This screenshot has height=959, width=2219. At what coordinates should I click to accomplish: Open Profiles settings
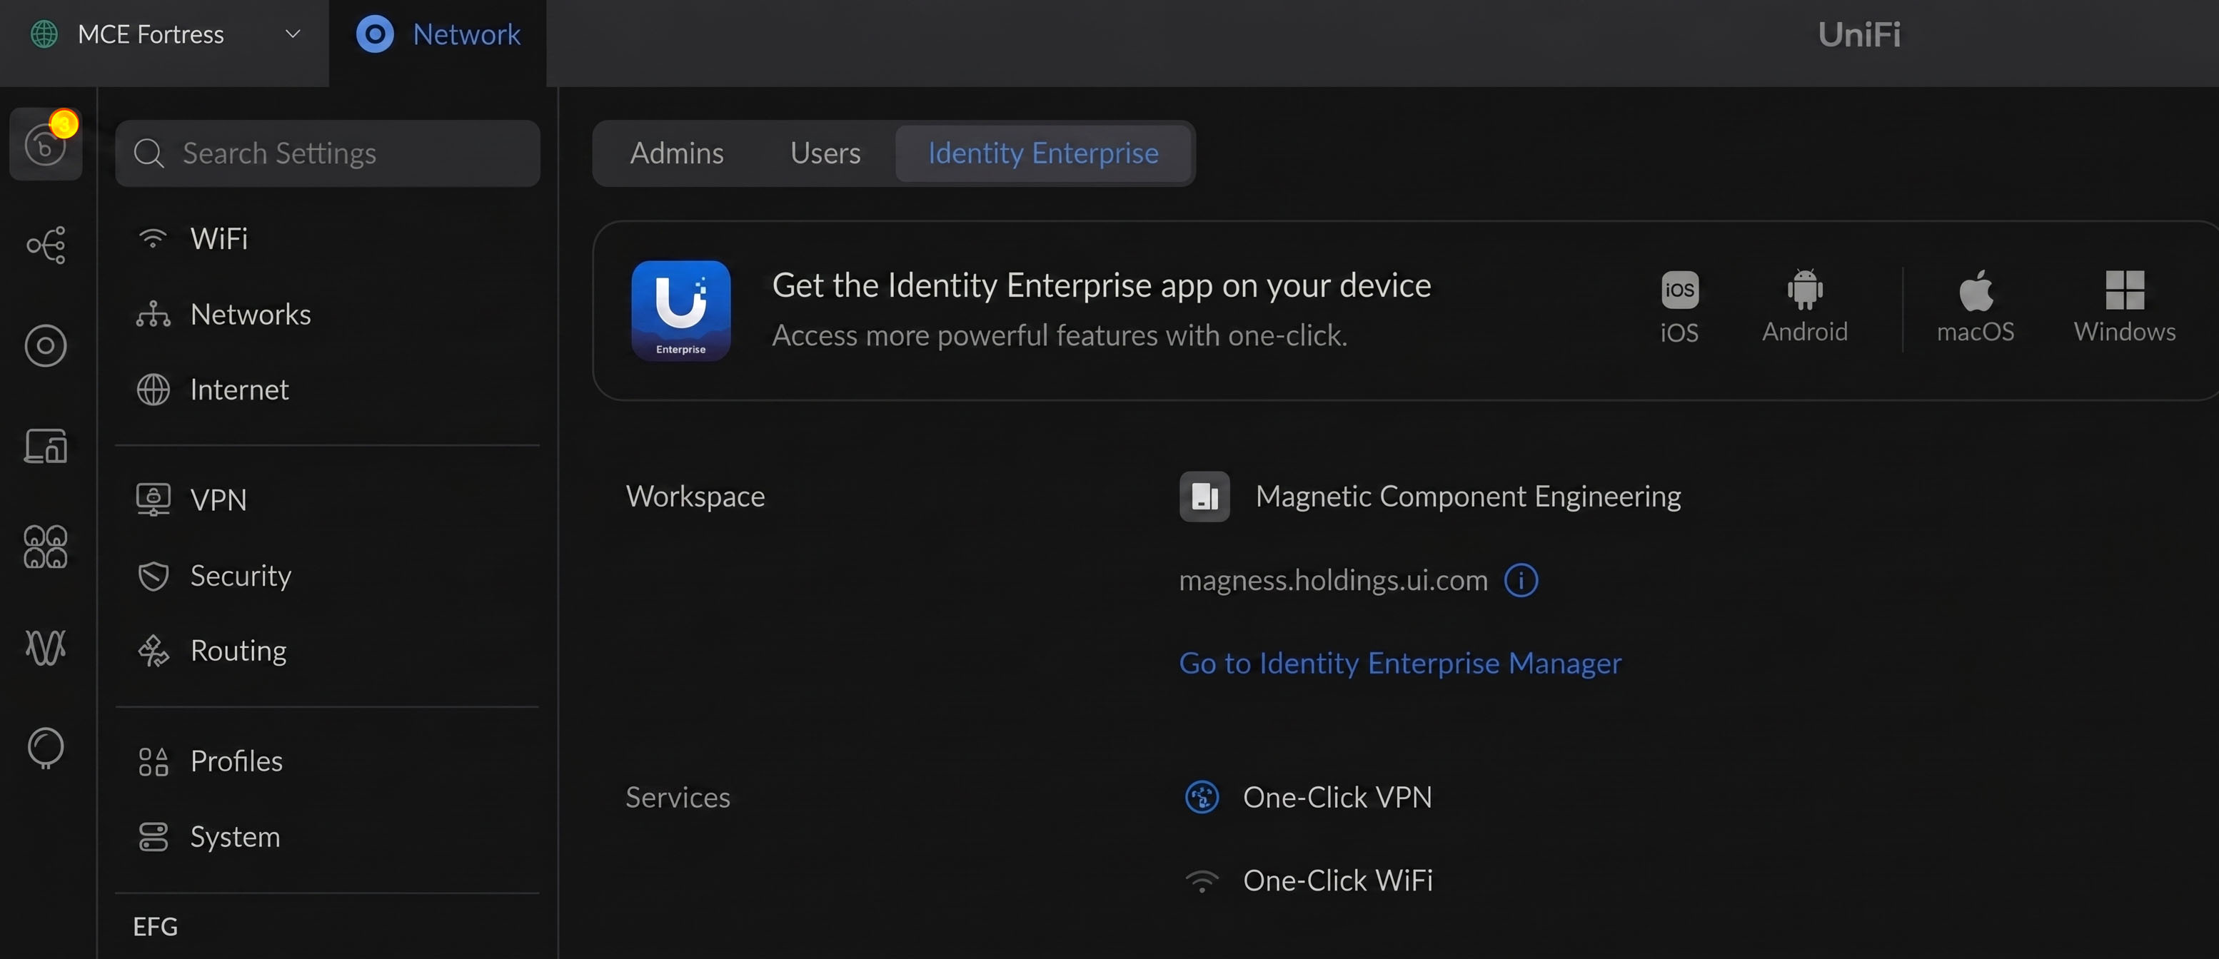coord(327,761)
